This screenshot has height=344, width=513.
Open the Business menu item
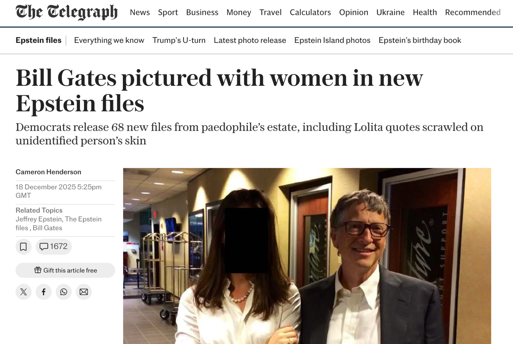(202, 12)
